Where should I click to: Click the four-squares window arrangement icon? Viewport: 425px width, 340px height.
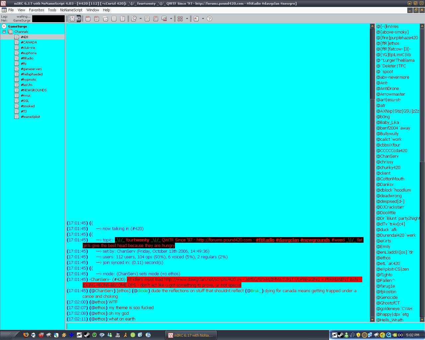tap(180, 19)
